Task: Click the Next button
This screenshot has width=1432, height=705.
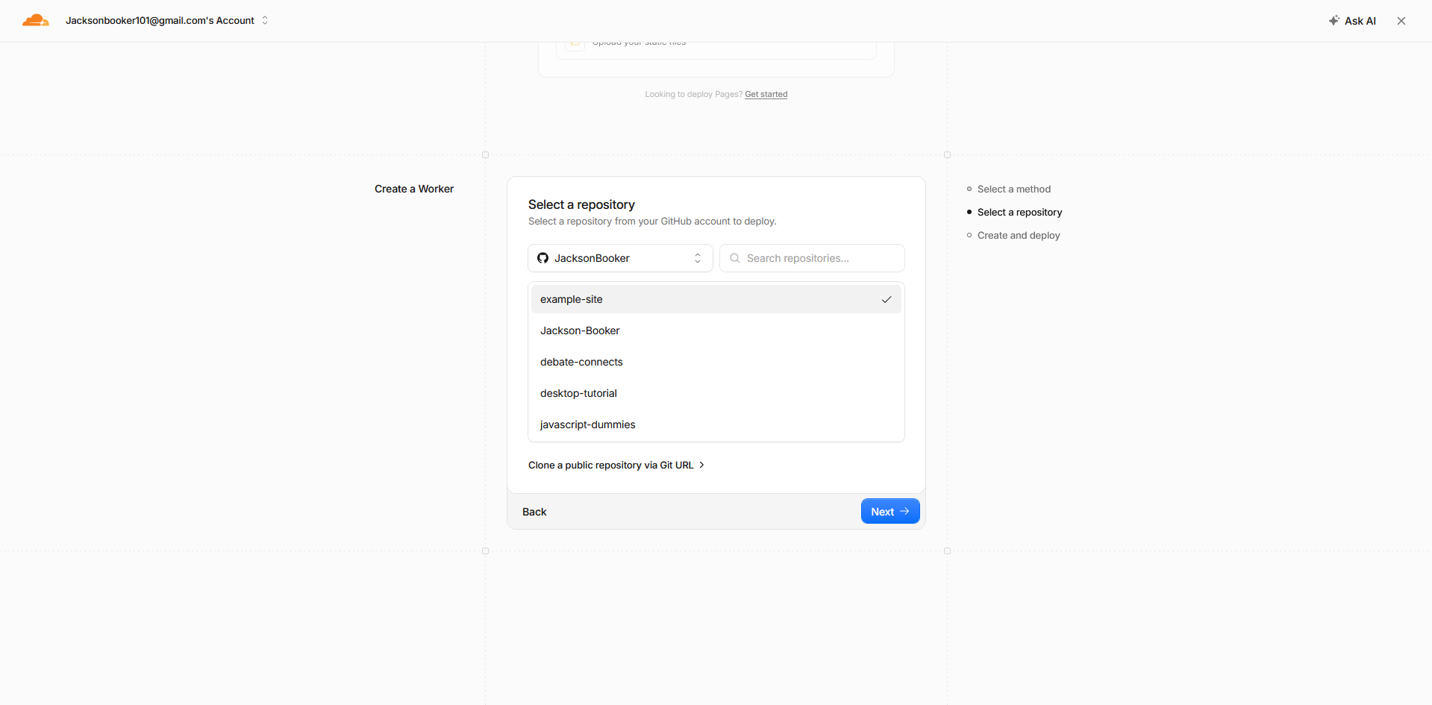Action: 890,511
